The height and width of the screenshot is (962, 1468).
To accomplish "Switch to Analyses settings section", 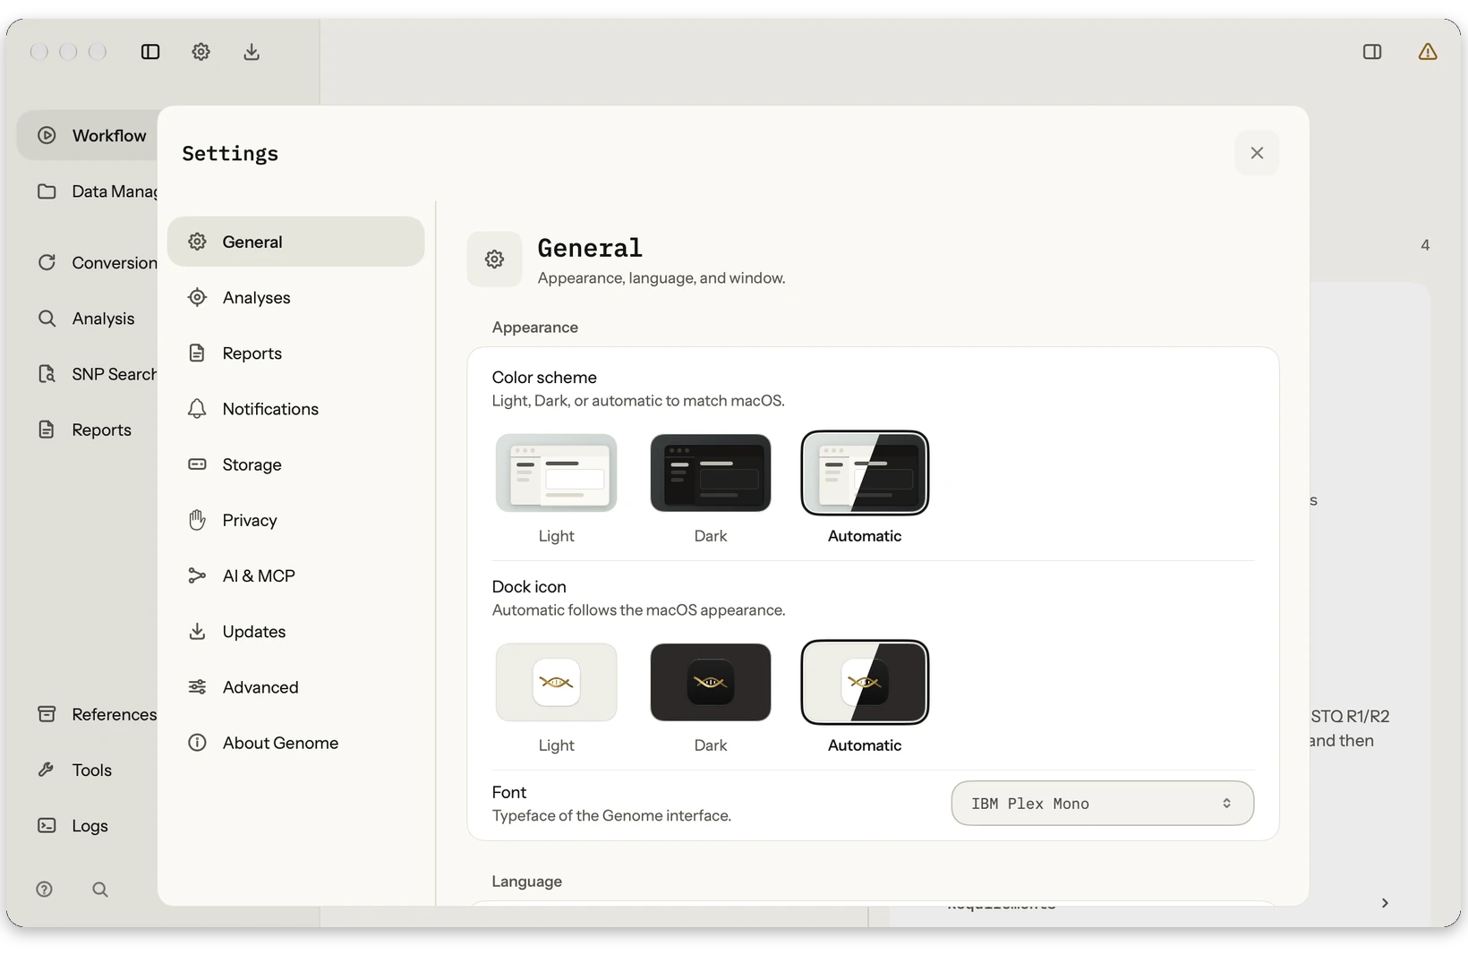I will coord(295,297).
